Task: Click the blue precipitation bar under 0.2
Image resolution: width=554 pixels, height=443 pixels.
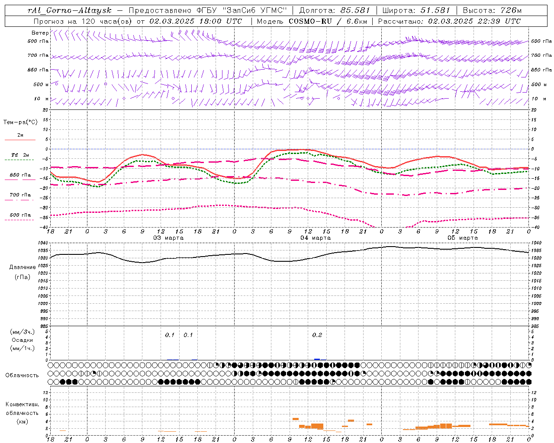Action: click(317, 359)
